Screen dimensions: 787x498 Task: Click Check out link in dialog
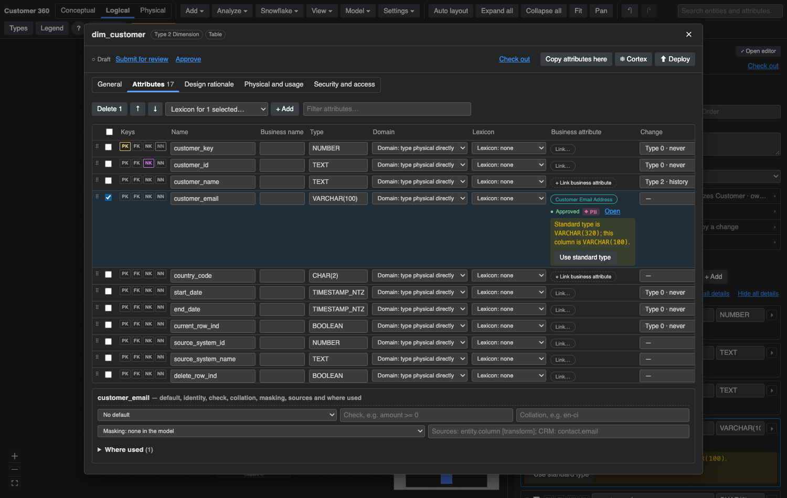(514, 59)
